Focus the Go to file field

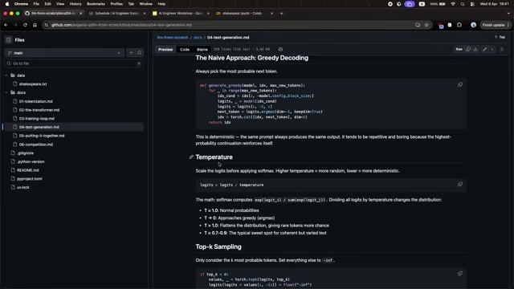pyautogui.click(x=74, y=63)
